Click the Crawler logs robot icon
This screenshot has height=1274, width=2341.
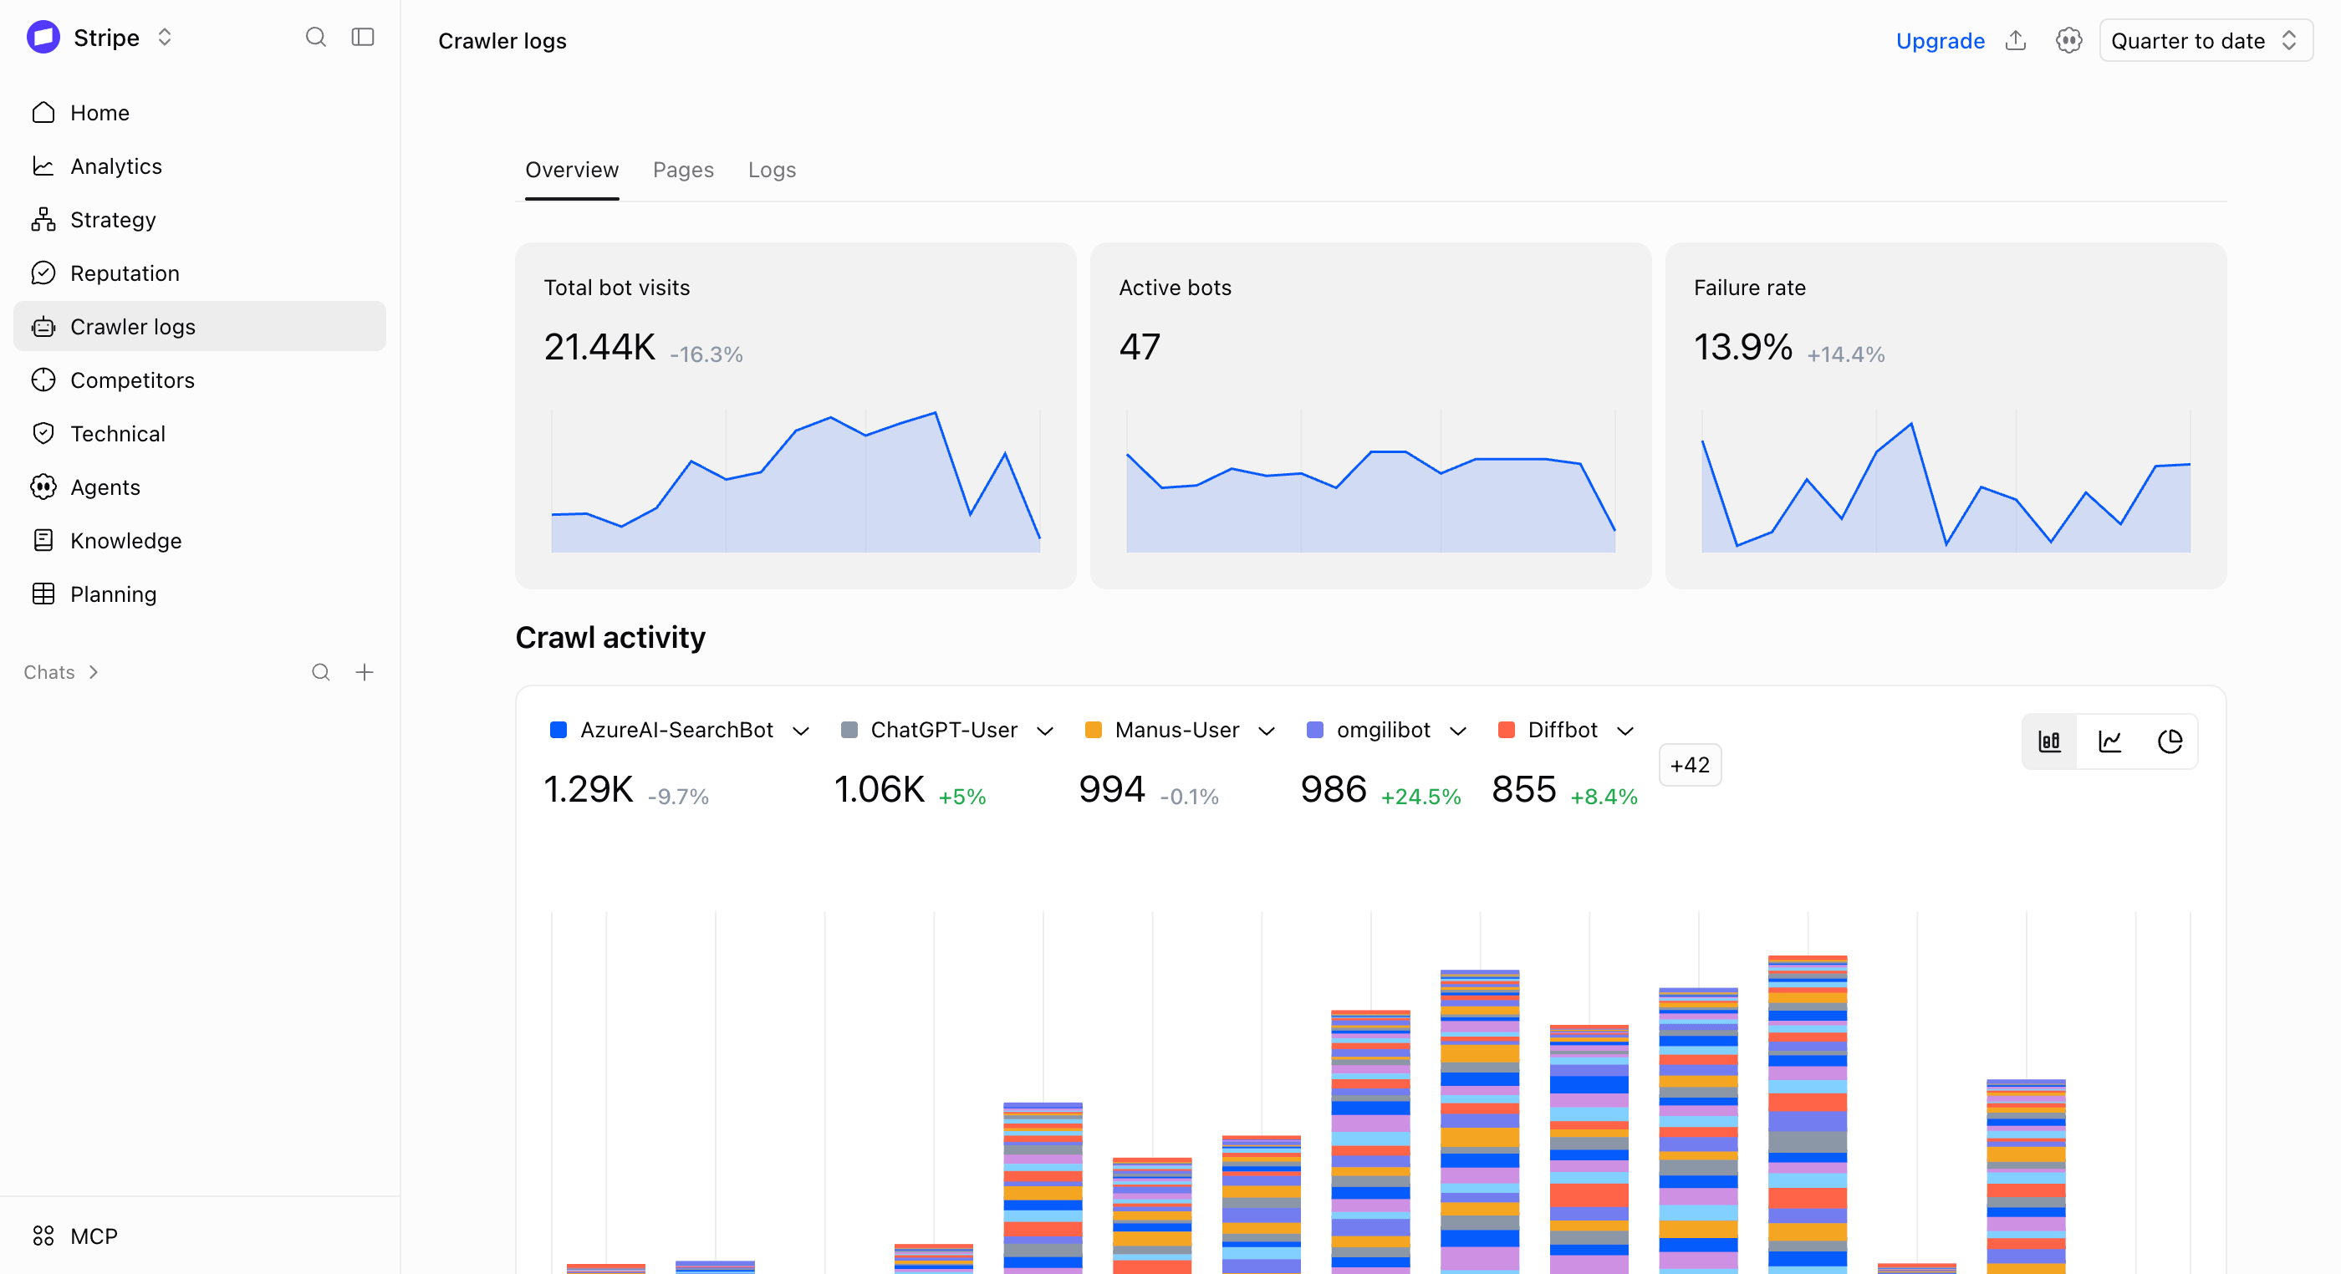pyautogui.click(x=43, y=327)
